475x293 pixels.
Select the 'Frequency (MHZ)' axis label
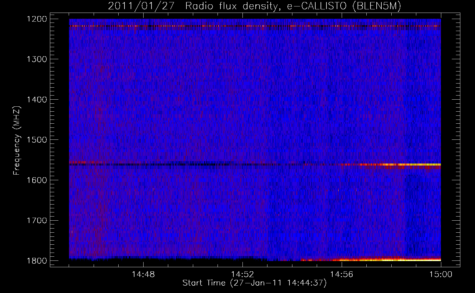tap(17, 141)
